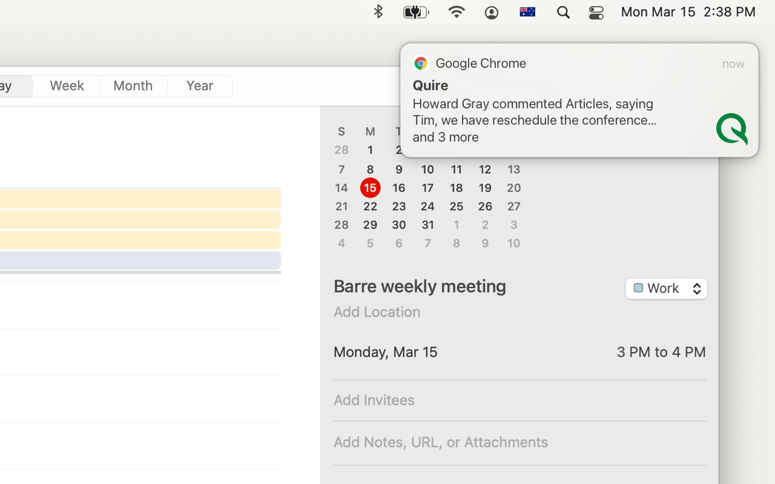Select March 16 in mini calendar
The image size is (775, 484).
(398, 188)
